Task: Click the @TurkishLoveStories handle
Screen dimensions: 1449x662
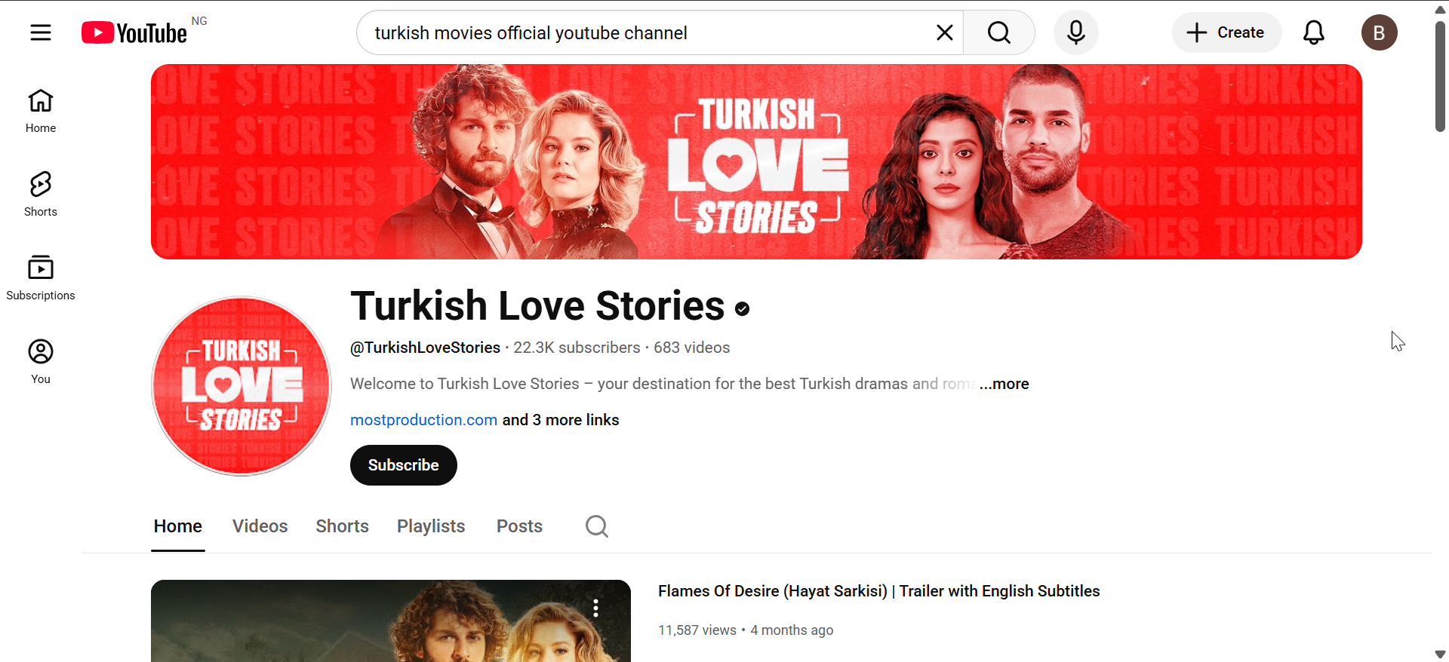Action: [425, 348]
